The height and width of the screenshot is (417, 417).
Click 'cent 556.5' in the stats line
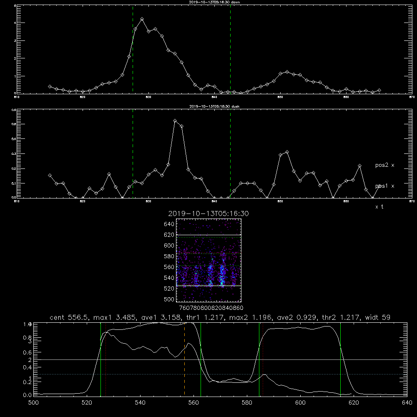point(70,317)
